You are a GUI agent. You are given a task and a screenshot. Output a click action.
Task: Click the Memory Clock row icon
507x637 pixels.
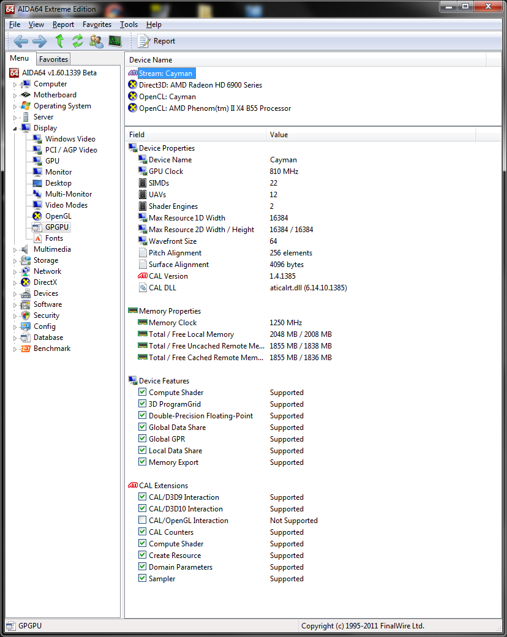click(x=143, y=322)
